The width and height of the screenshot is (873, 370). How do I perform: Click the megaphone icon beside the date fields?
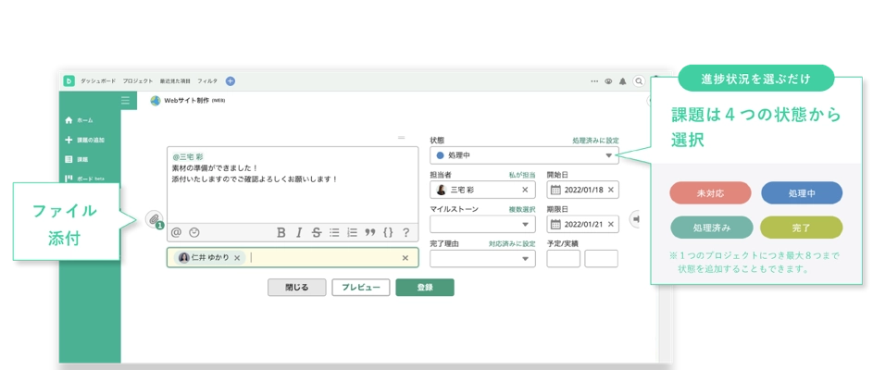[636, 218]
